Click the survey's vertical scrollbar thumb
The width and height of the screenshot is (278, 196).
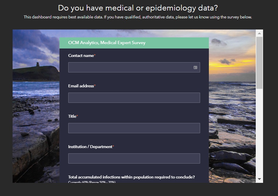259,63
